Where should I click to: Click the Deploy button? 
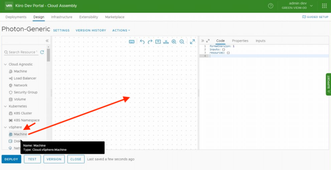[x=11, y=159]
